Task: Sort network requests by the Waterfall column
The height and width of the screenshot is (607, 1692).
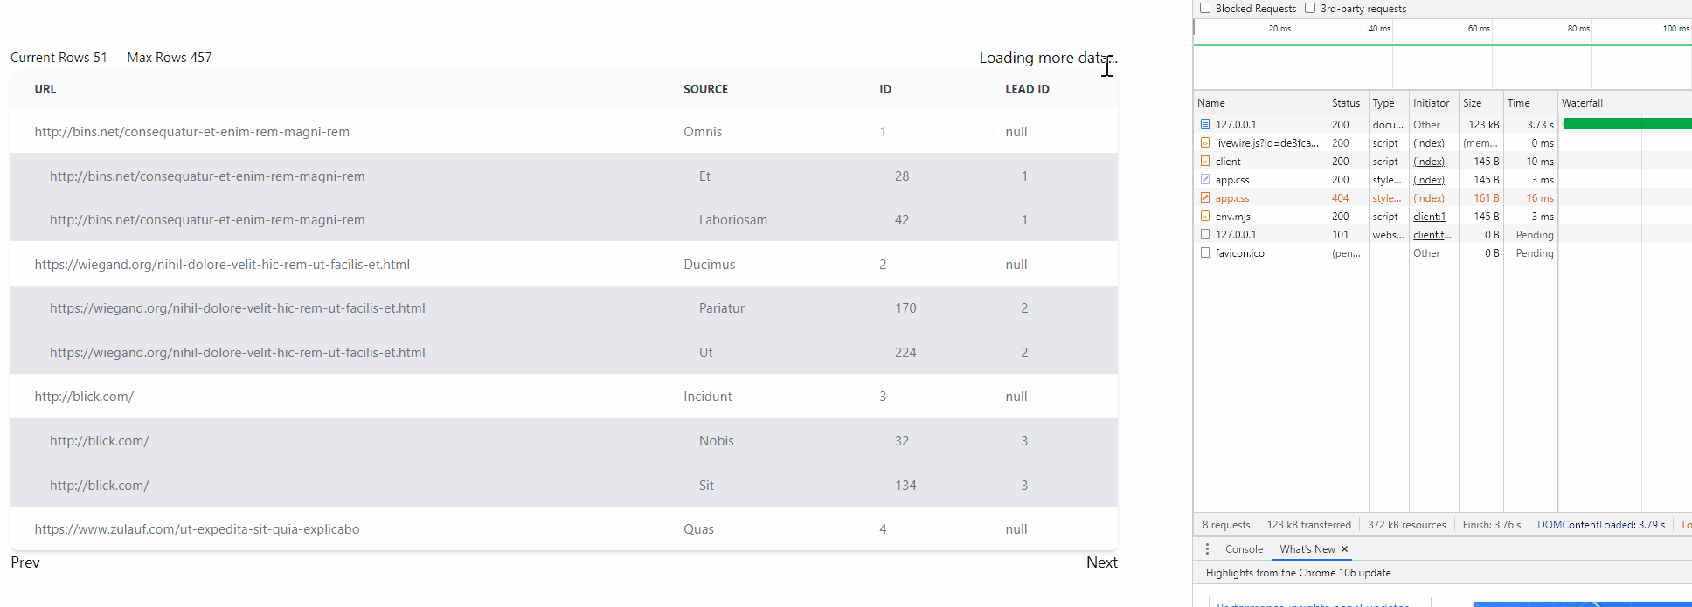Action: (1582, 103)
